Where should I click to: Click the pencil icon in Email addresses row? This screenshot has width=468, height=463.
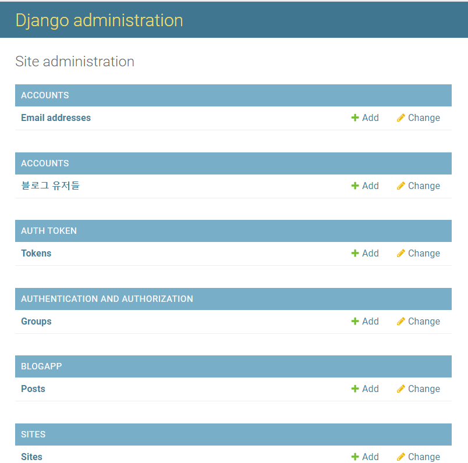[x=401, y=117]
